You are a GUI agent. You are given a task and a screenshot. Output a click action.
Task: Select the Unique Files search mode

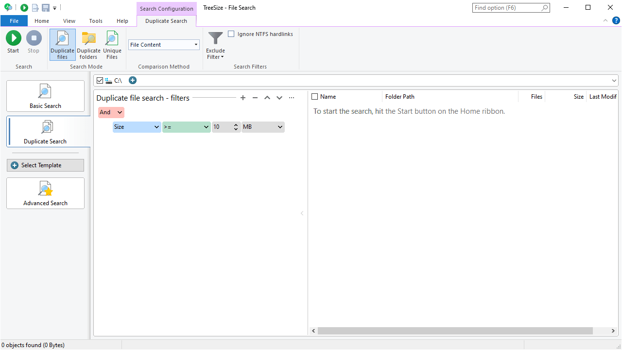tap(112, 44)
